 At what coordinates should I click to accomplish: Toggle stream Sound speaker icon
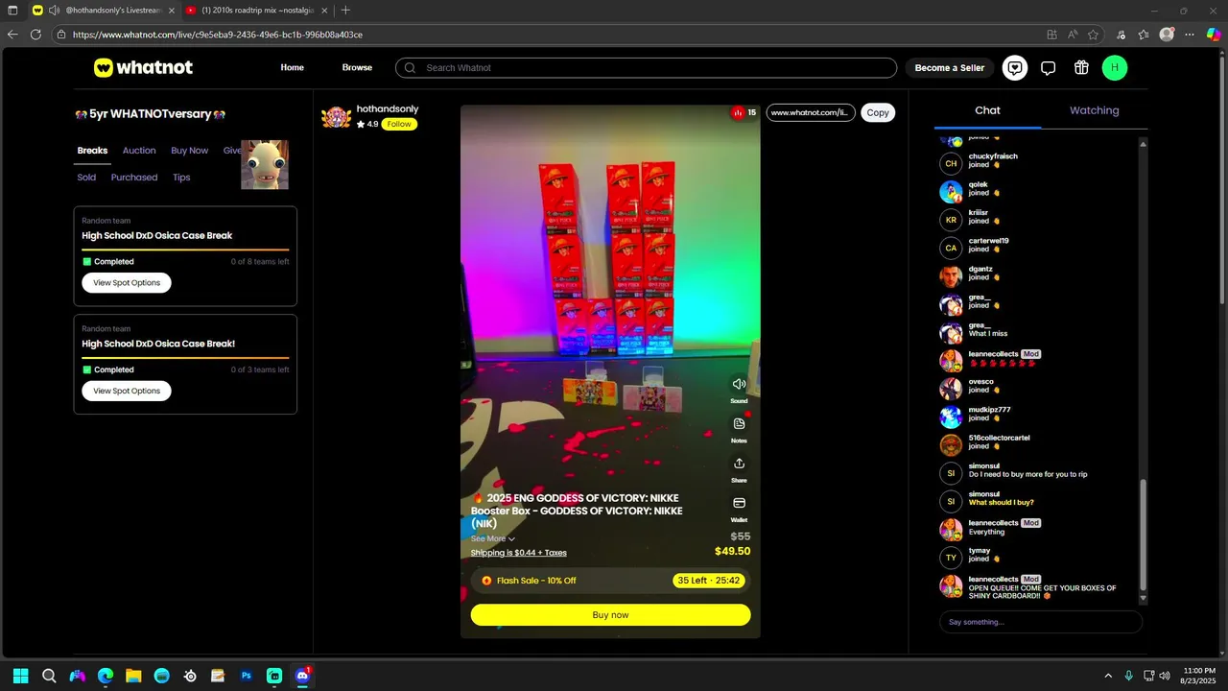point(739,384)
